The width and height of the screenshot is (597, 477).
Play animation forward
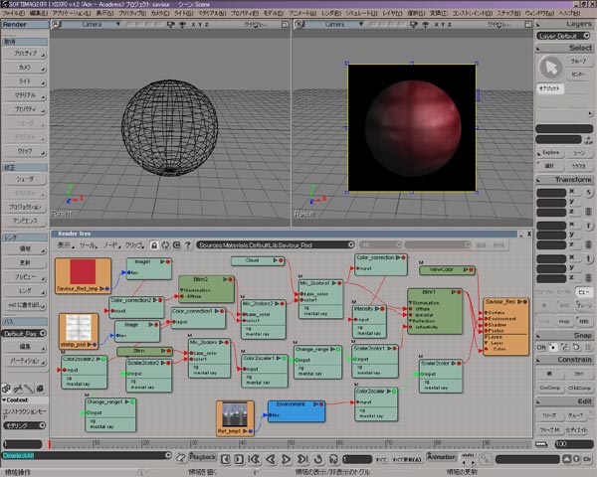coord(286,459)
